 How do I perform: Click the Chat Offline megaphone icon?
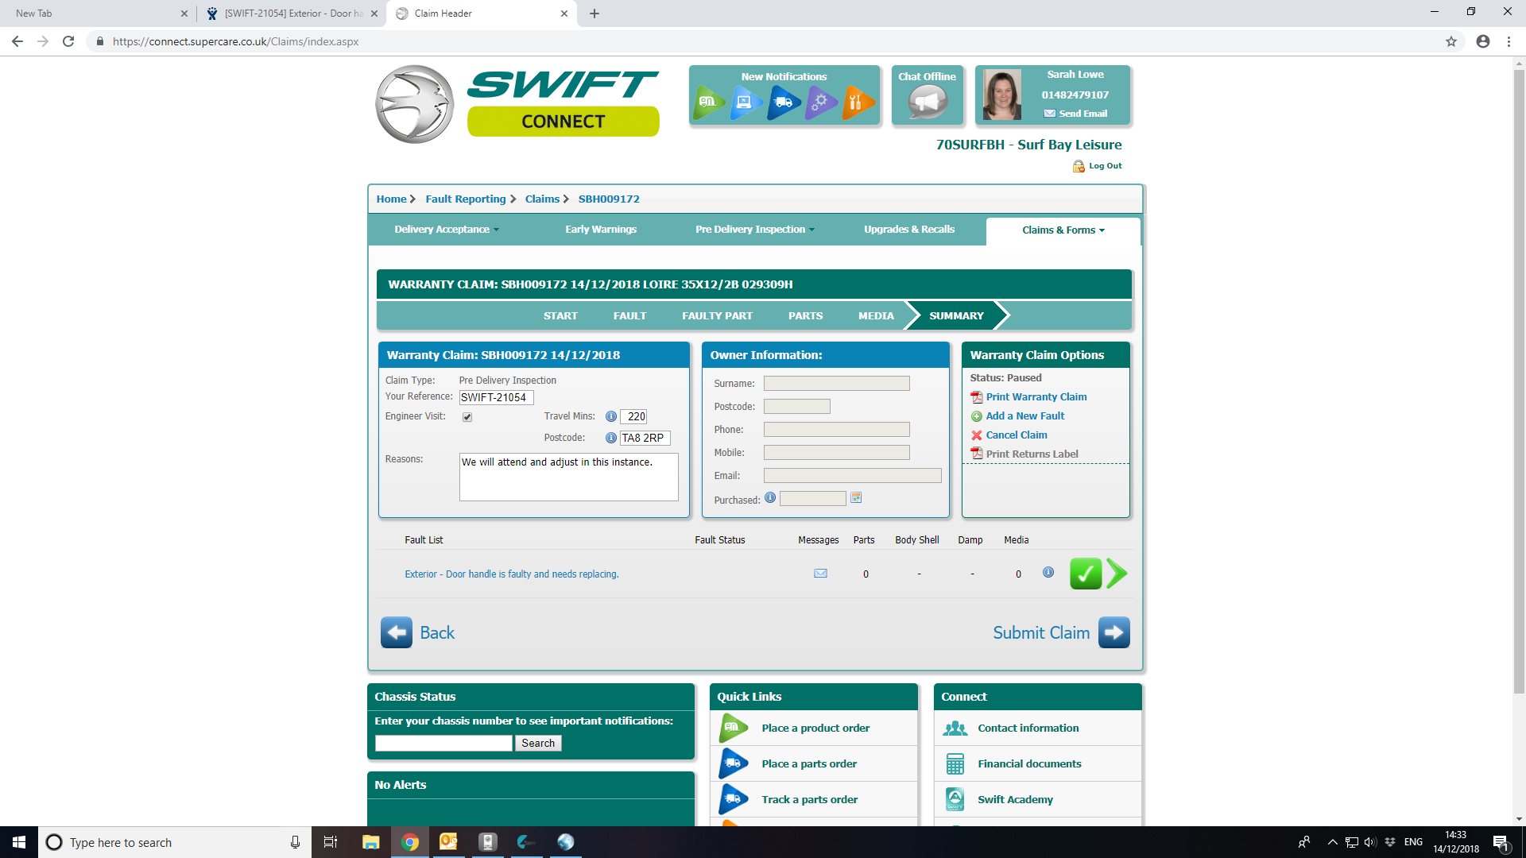(928, 102)
